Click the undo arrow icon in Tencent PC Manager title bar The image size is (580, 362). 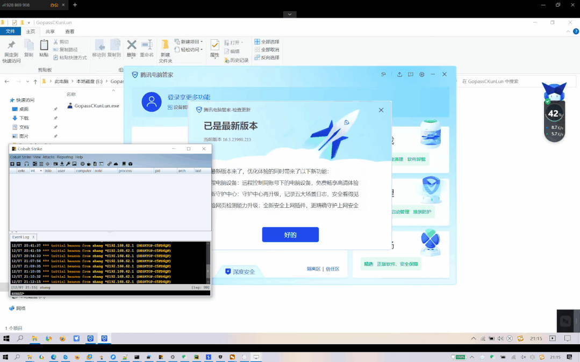click(384, 74)
